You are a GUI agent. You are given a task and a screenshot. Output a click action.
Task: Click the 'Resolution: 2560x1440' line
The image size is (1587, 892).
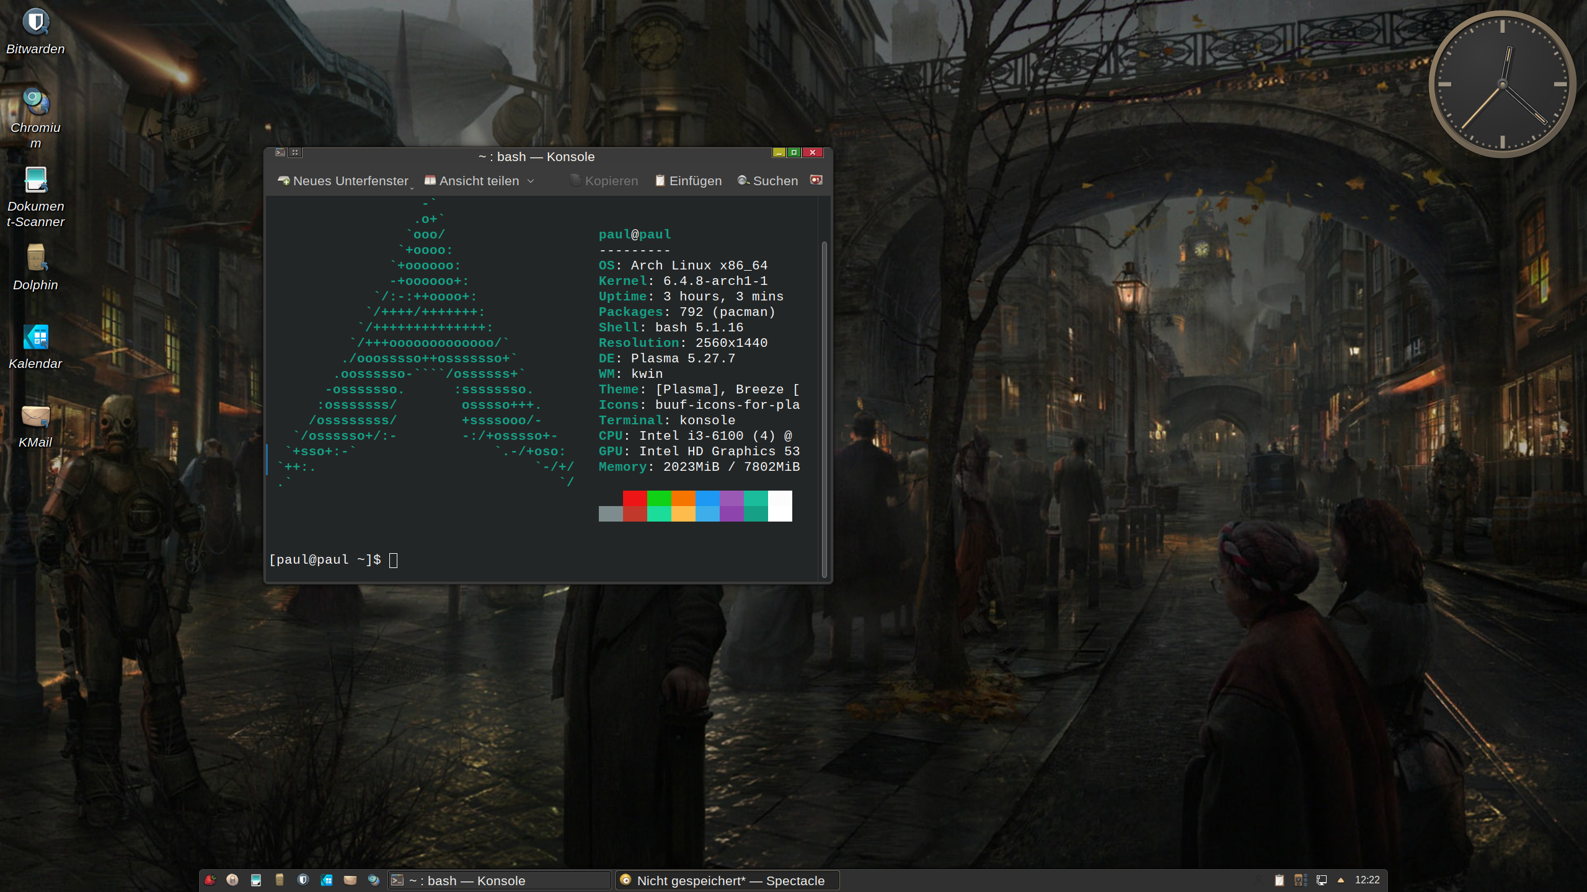pos(683,343)
